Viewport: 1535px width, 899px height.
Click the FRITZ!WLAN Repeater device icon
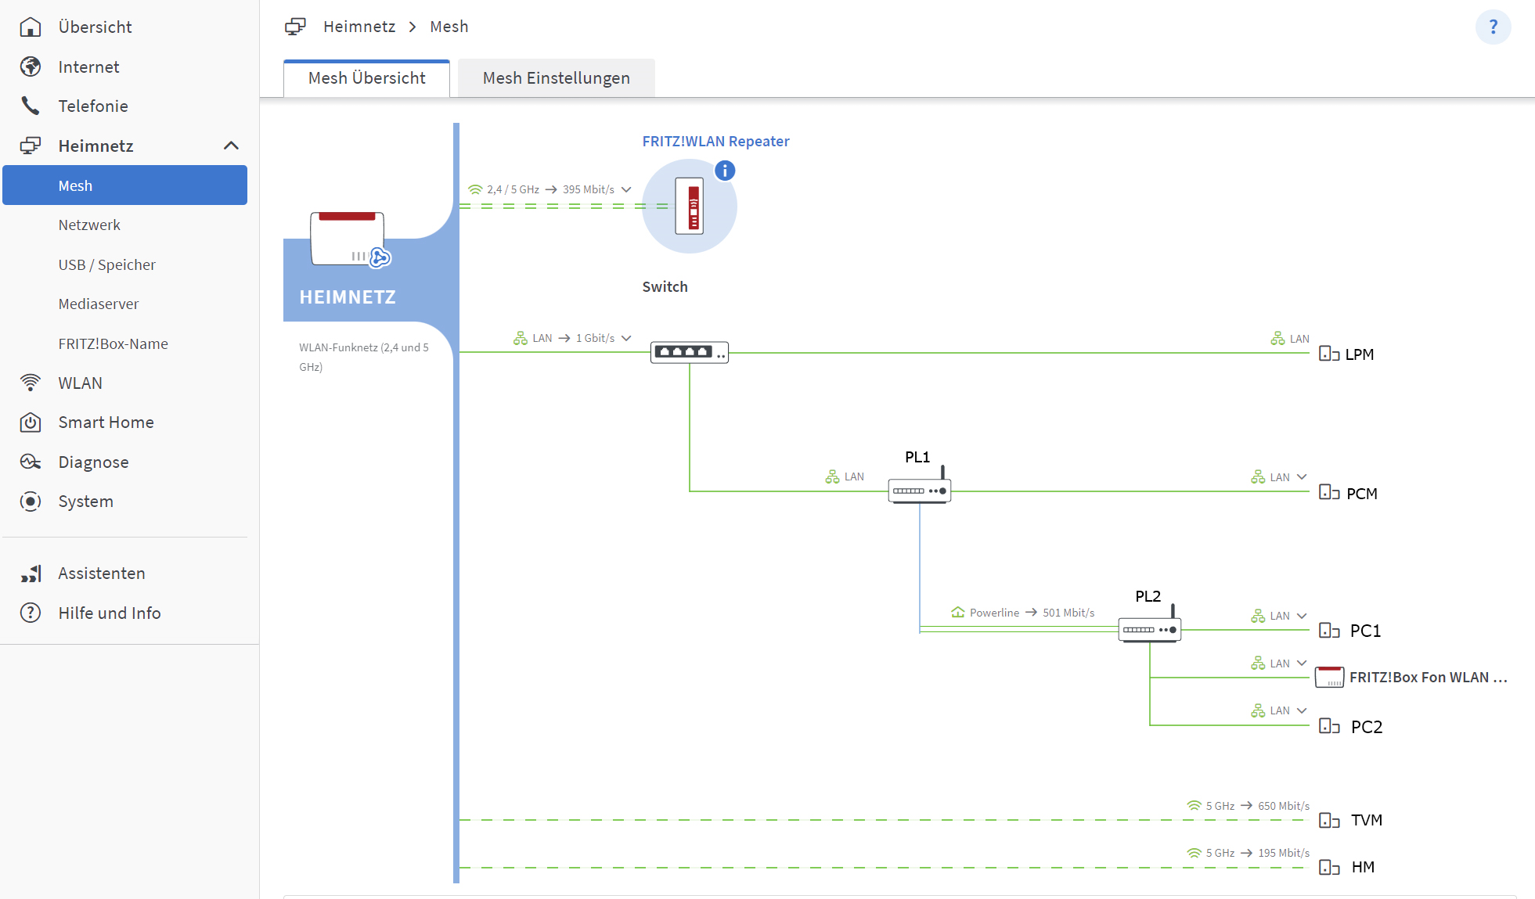[x=690, y=206]
